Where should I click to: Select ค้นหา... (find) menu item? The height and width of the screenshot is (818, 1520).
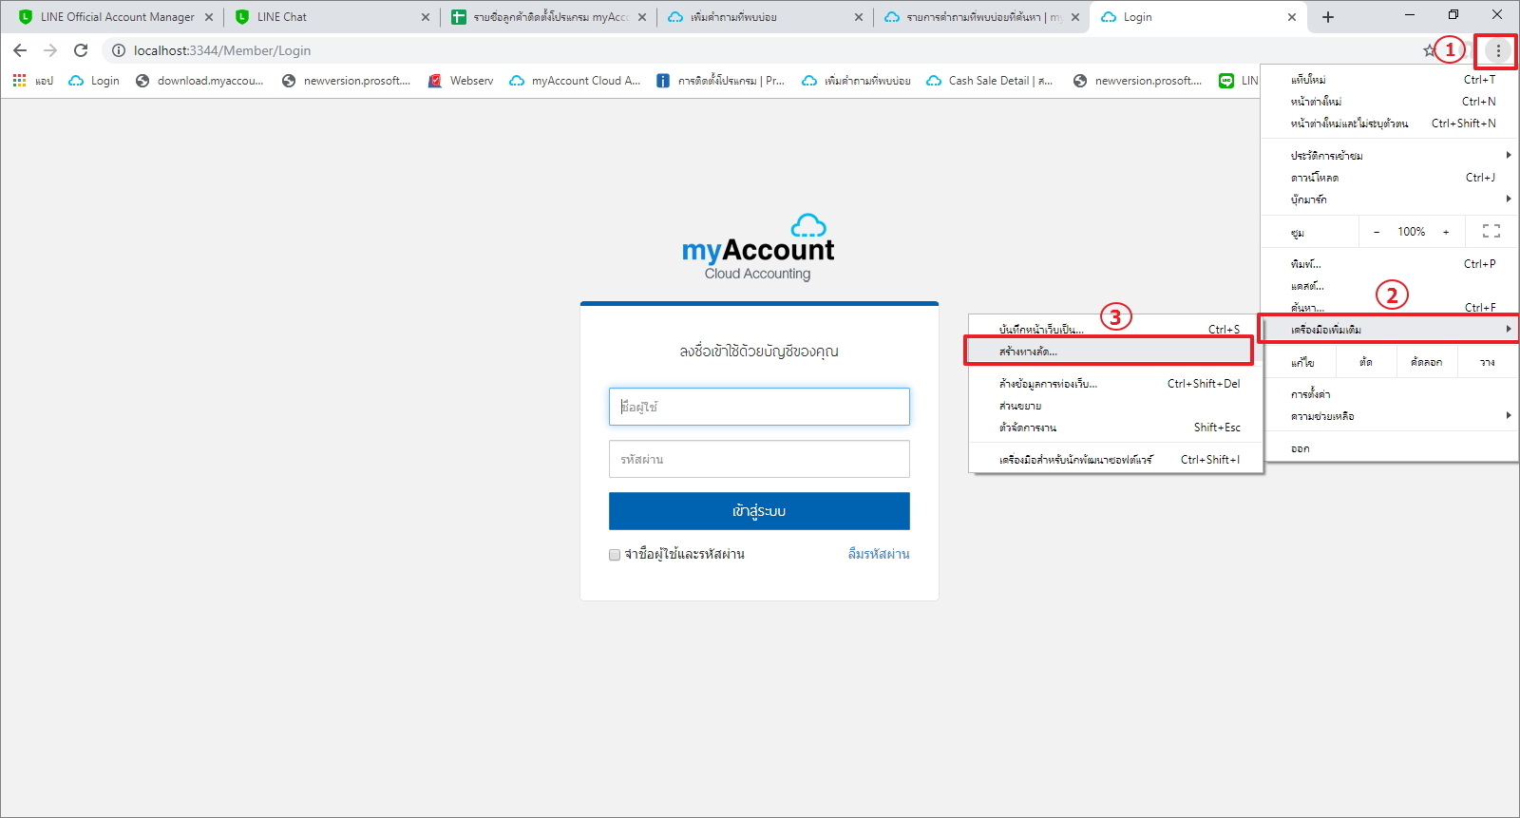tap(1390, 308)
